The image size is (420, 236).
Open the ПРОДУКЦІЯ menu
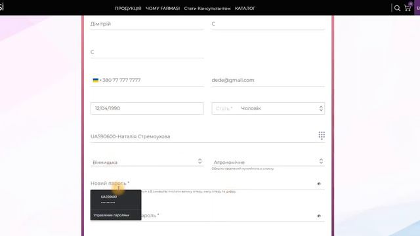[128, 9]
